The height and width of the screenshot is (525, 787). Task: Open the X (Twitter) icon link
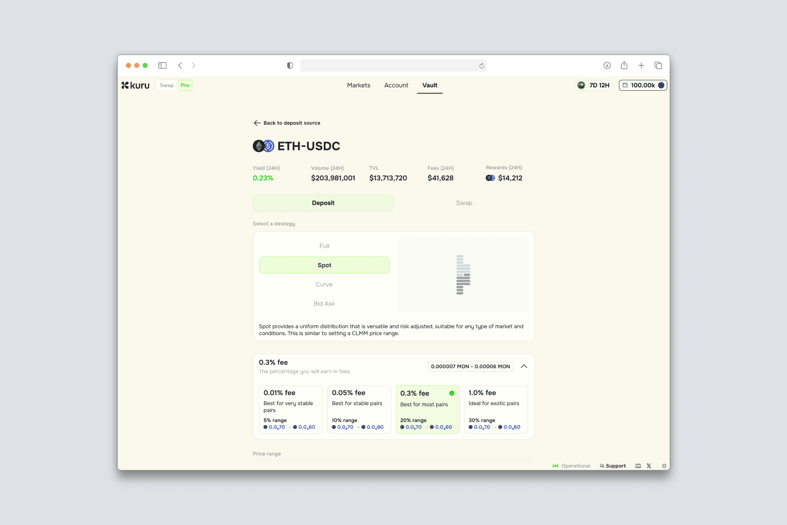point(649,466)
